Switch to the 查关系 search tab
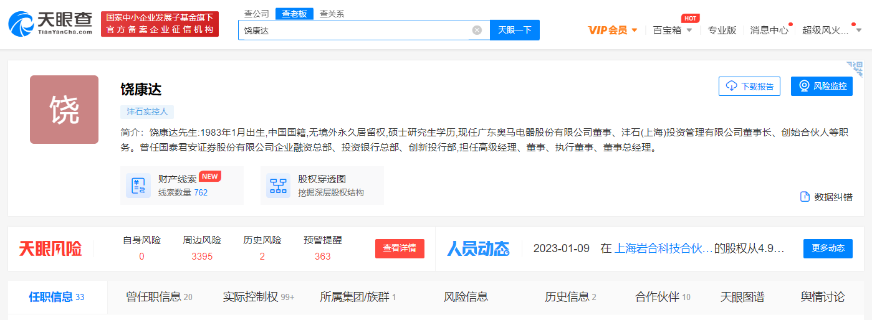This screenshot has height=320, width=872. click(x=332, y=14)
